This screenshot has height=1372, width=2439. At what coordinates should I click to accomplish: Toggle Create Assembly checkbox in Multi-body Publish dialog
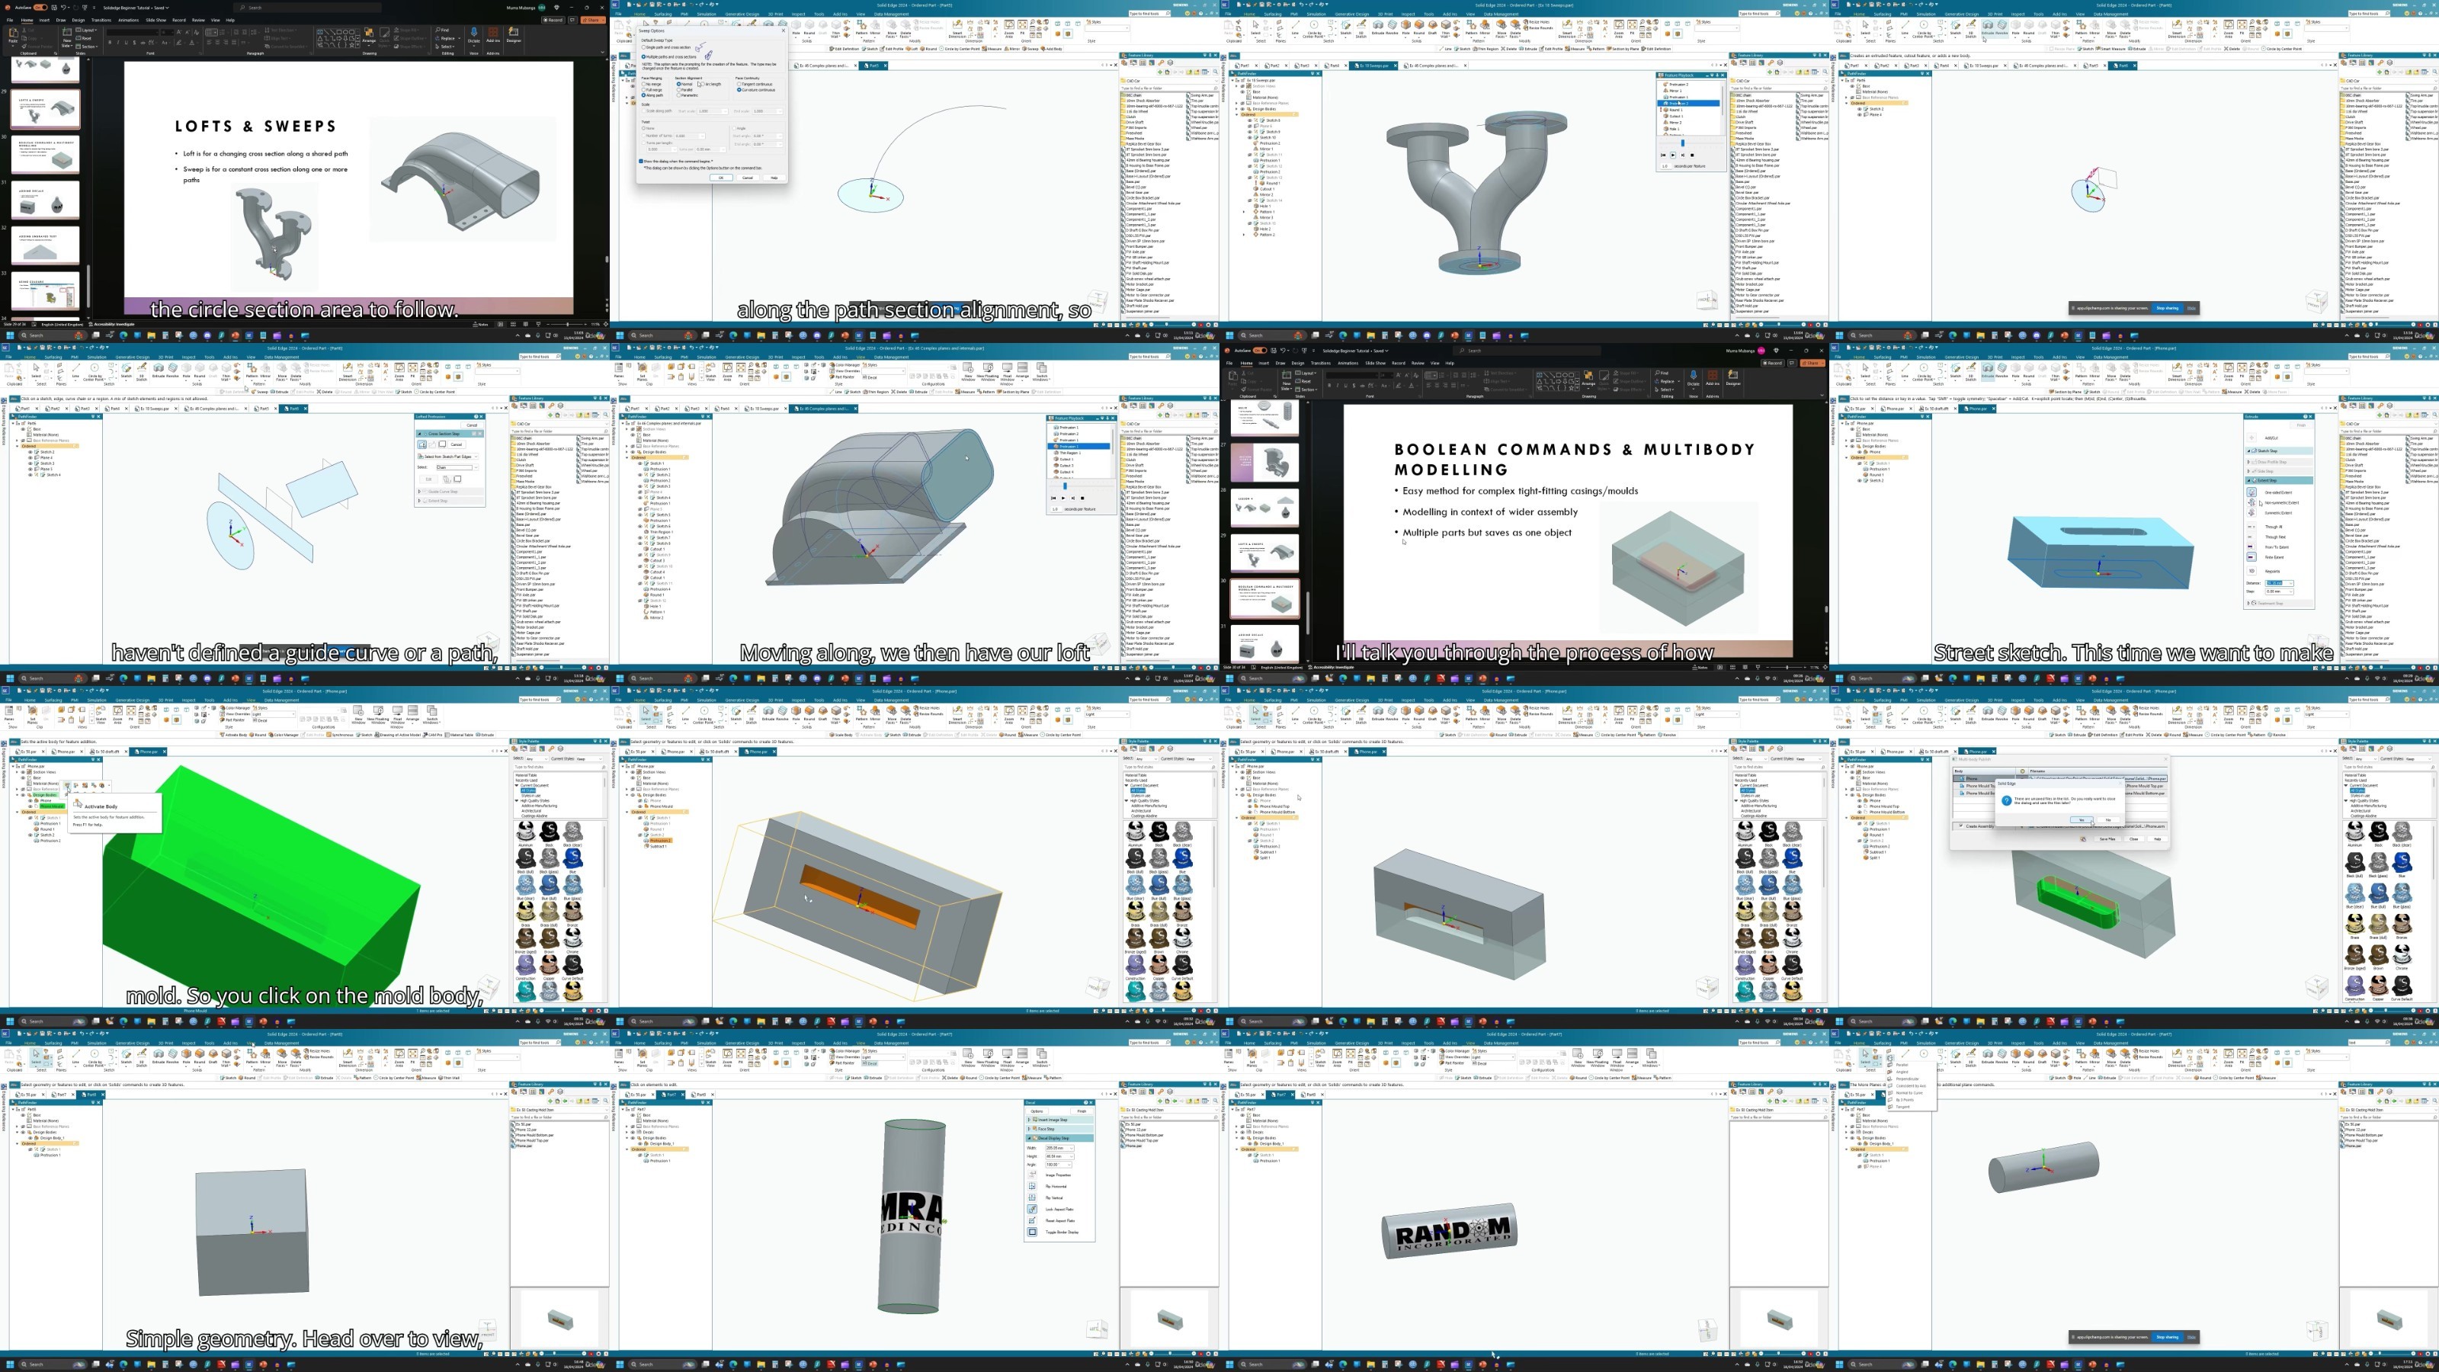coord(1961,825)
